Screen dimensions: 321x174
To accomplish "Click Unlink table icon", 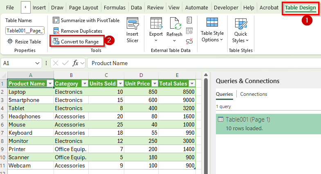I will (189, 41).
